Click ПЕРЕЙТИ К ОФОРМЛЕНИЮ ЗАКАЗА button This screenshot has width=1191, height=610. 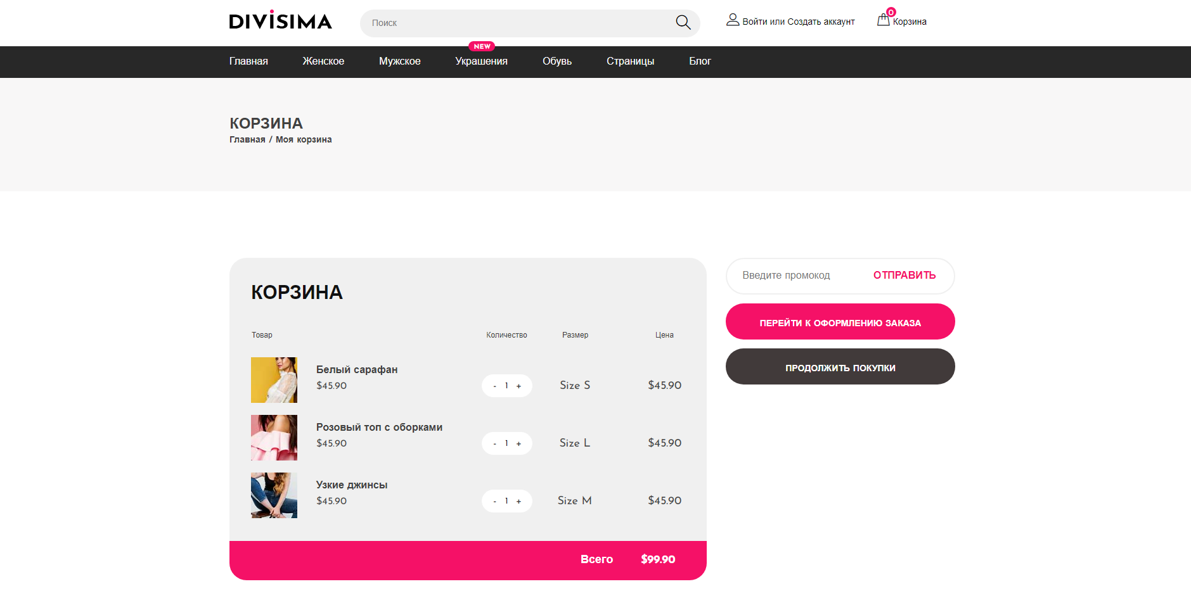(x=840, y=322)
